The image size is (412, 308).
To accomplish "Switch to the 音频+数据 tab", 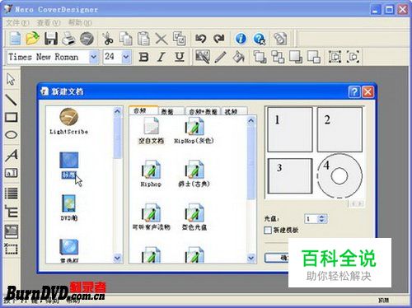I will 203,111.
